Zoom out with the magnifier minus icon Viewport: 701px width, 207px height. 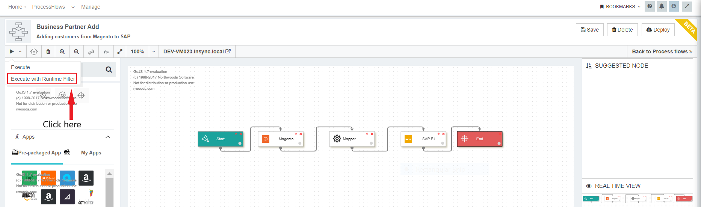(76, 51)
